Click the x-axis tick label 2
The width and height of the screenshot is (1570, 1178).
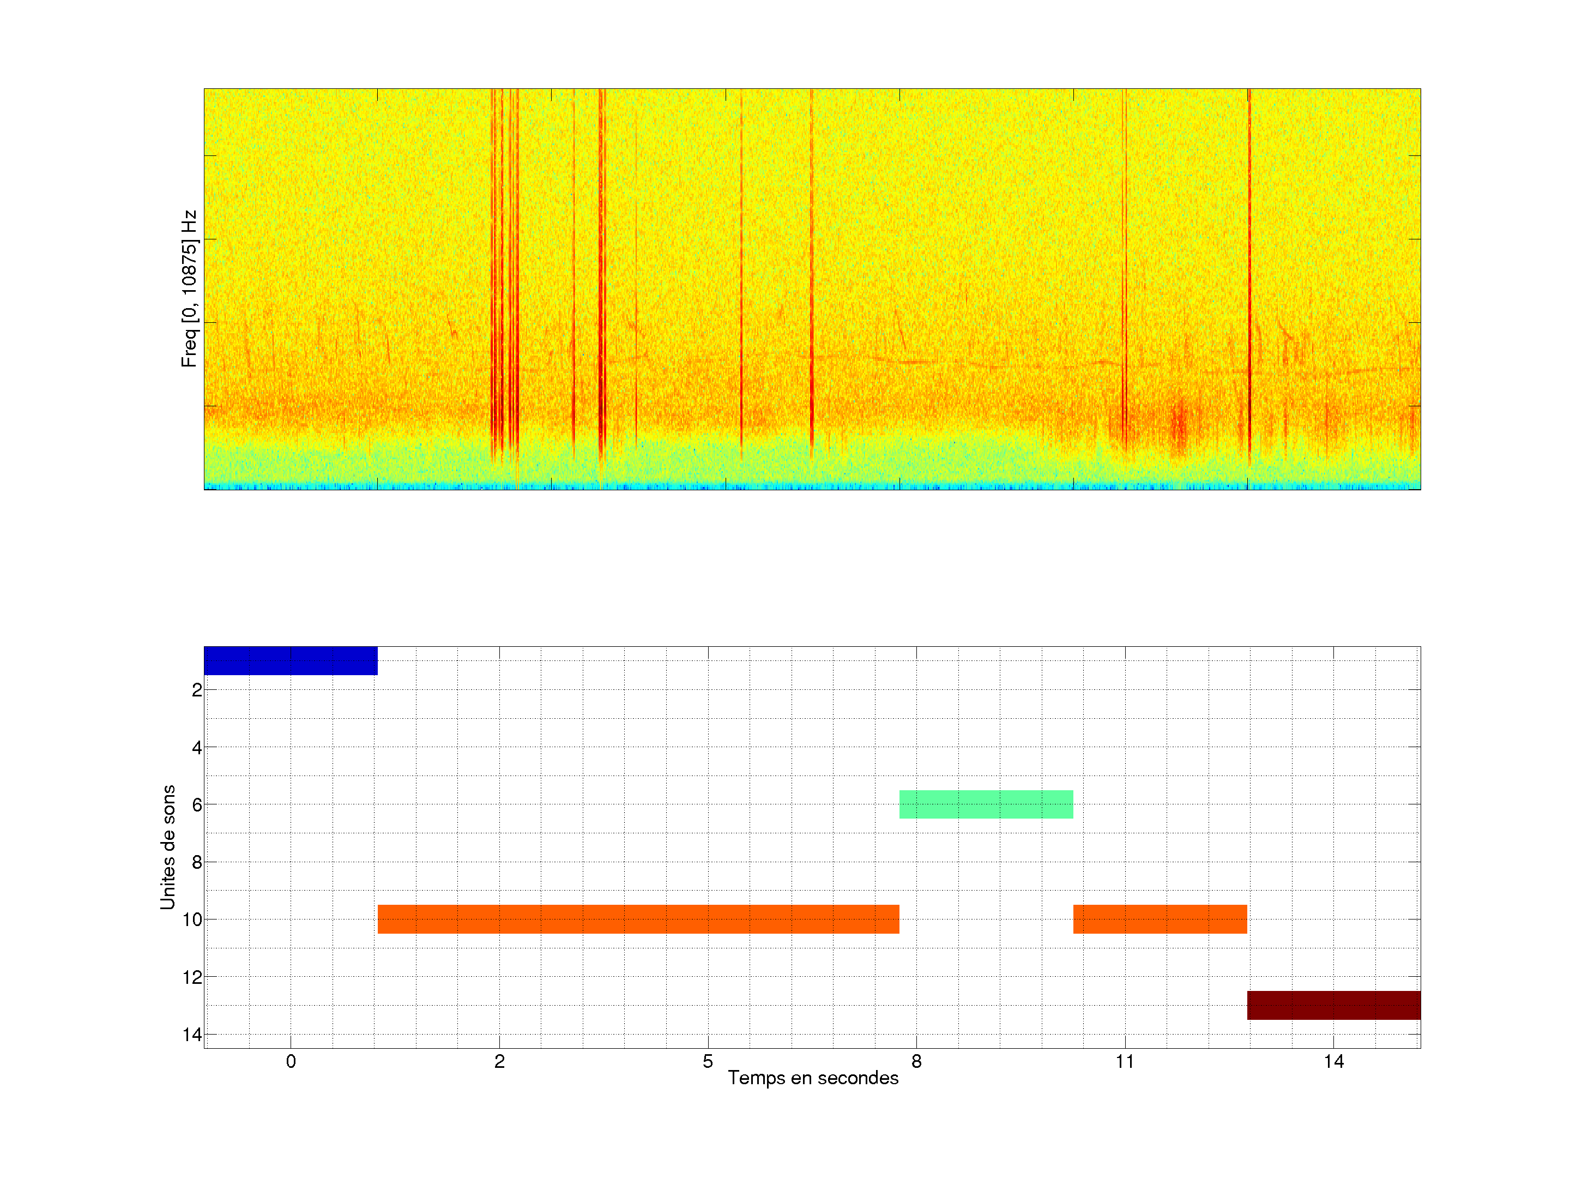pyautogui.click(x=500, y=1061)
